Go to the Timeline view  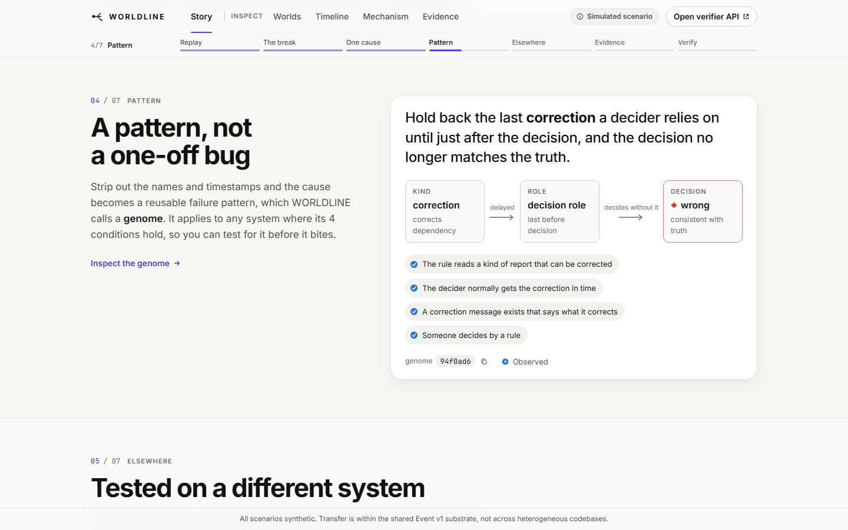[x=332, y=16]
